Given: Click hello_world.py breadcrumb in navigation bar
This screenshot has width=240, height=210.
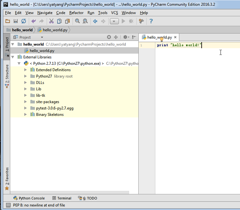Looking at the screenshot, I should click(52, 30).
